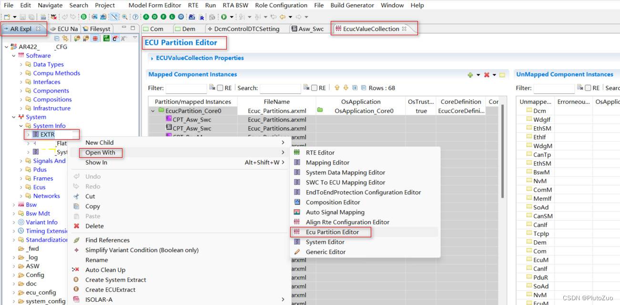Click inside the Mapped Filter text field
This screenshot has height=305, width=620.
(186, 88)
